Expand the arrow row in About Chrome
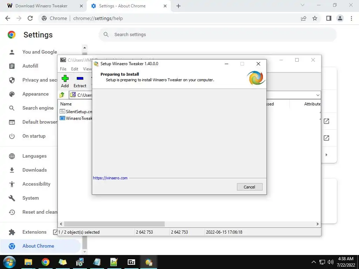The height and width of the screenshot is (269, 359). tap(326, 155)
